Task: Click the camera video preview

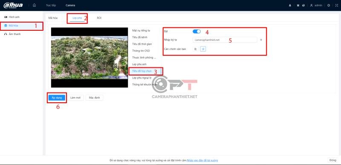Action: 90,58
